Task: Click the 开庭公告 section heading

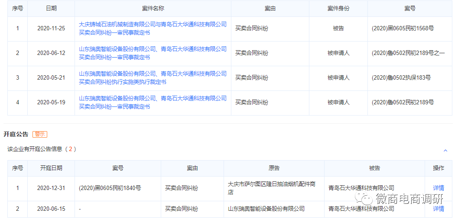Action: [x=16, y=134]
